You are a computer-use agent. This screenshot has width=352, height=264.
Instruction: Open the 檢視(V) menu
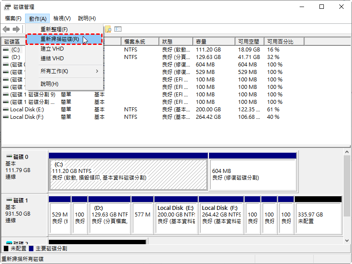[62, 18]
